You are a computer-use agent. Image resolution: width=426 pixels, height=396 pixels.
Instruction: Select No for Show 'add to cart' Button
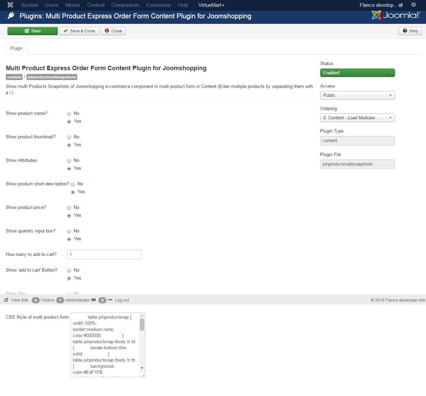(x=69, y=271)
